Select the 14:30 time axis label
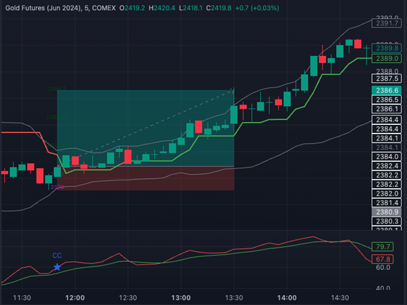 click(340, 298)
